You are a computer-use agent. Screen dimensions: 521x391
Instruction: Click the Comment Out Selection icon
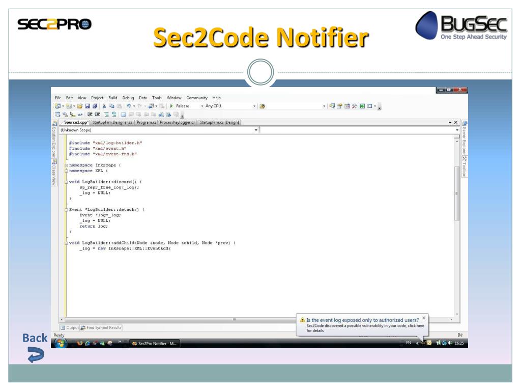point(107,115)
